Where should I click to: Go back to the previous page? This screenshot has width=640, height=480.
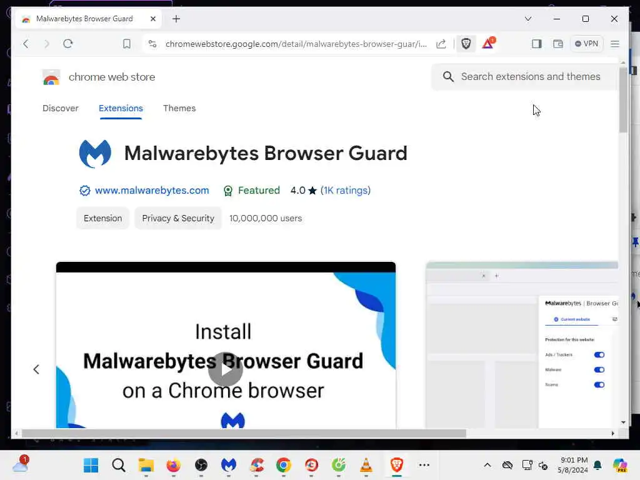[x=26, y=44]
